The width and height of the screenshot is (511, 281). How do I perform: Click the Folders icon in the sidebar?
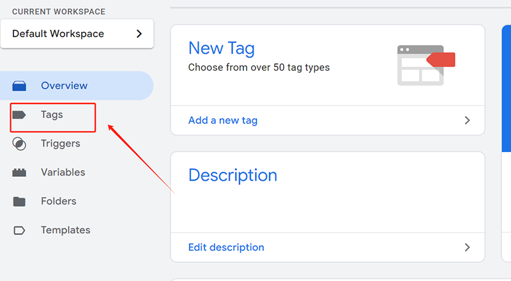coord(19,201)
